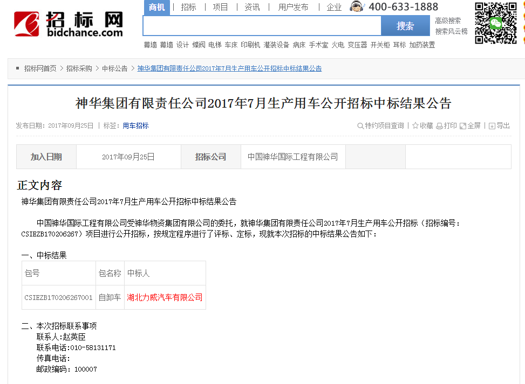This screenshot has height=384, width=525.
Task: Switch to the 资讯 search tab
Action: (x=252, y=8)
